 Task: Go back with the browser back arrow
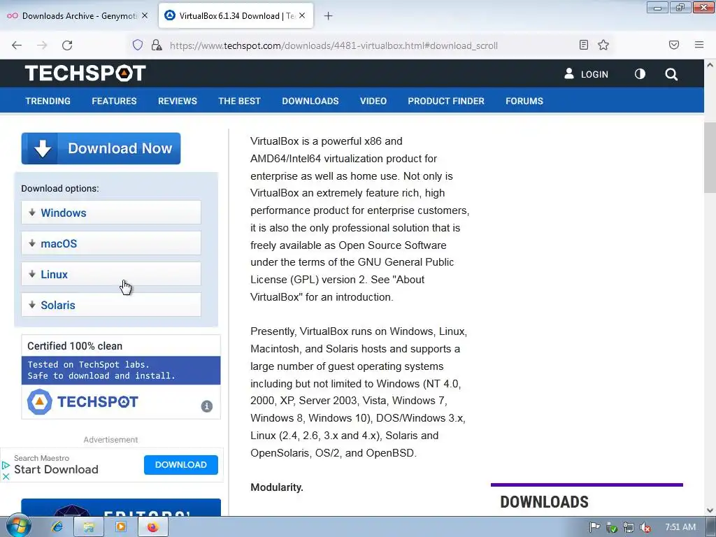click(17, 45)
